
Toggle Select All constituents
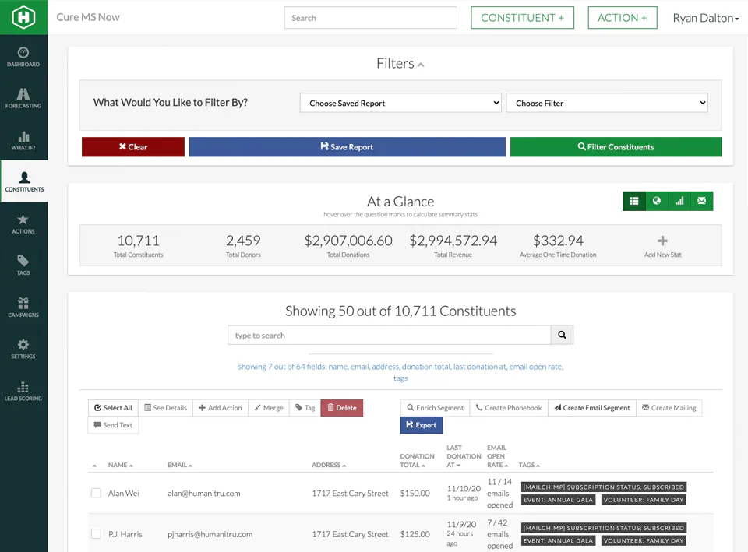click(x=113, y=407)
